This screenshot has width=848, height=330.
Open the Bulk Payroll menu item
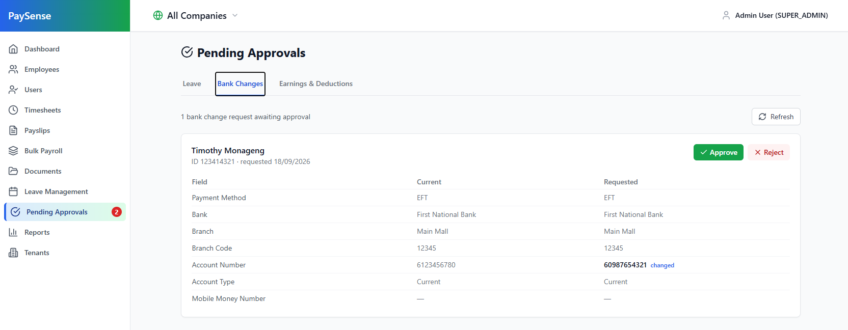65,151
